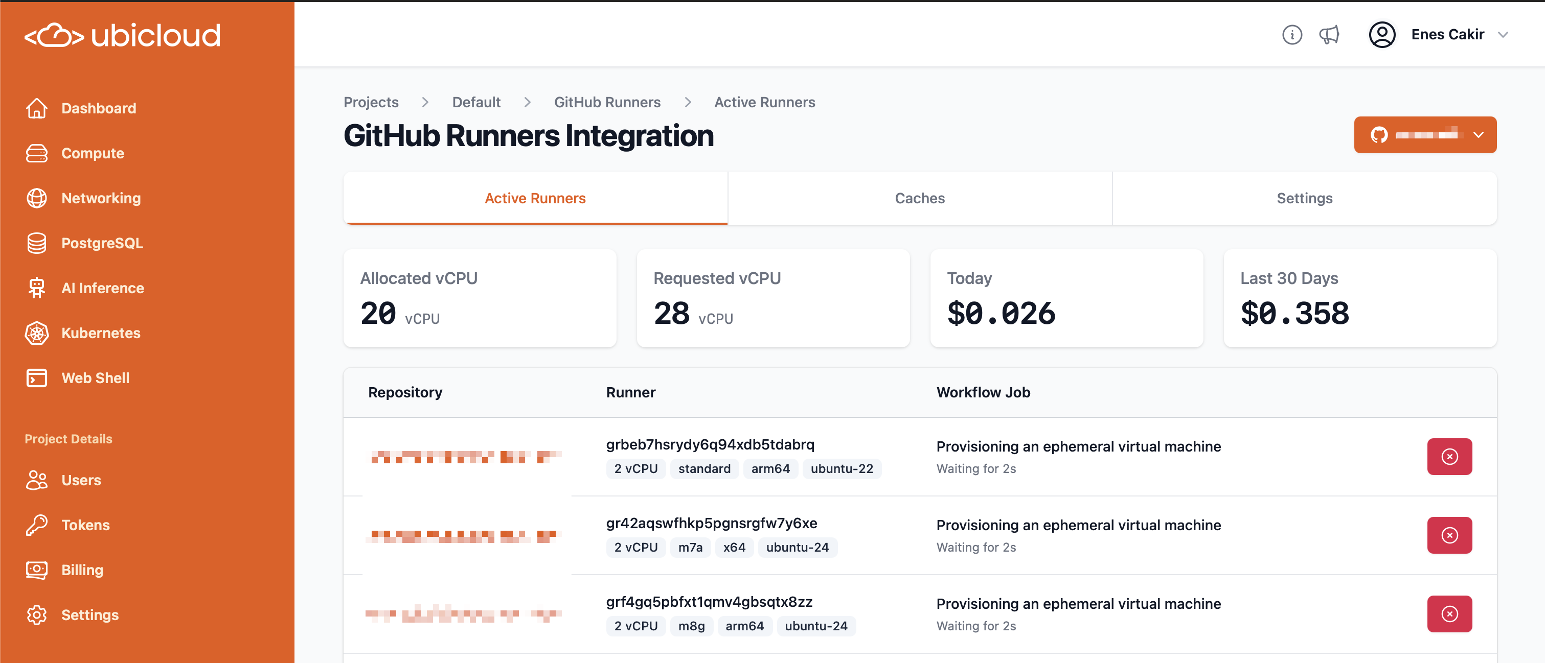Image resolution: width=1545 pixels, height=663 pixels.
Task: Click the info icon in the top bar
Action: coord(1292,34)
